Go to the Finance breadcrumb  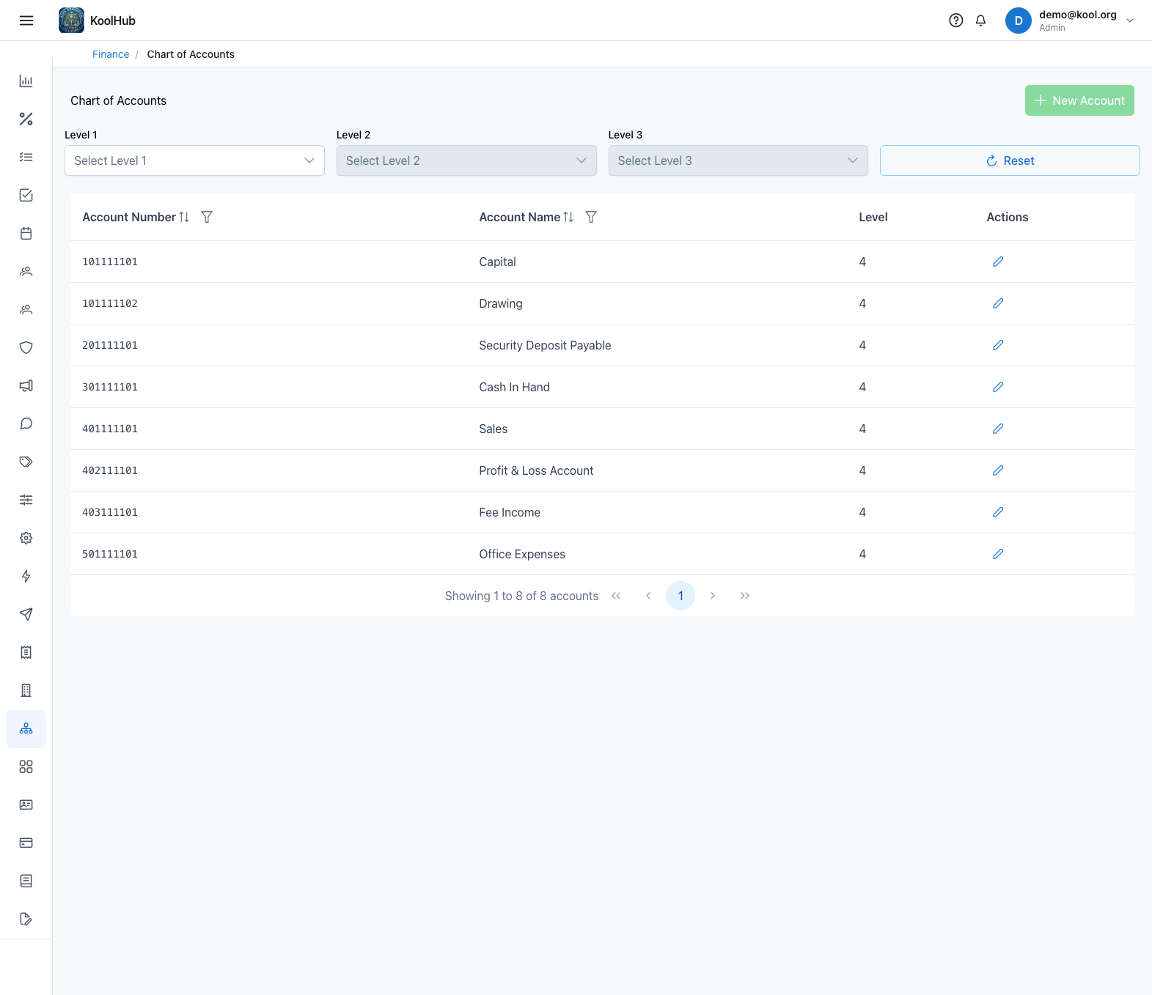pos(111,54)
